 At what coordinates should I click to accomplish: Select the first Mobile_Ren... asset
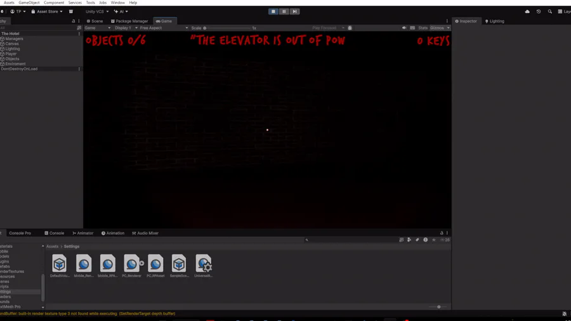[x=83, y=266]
